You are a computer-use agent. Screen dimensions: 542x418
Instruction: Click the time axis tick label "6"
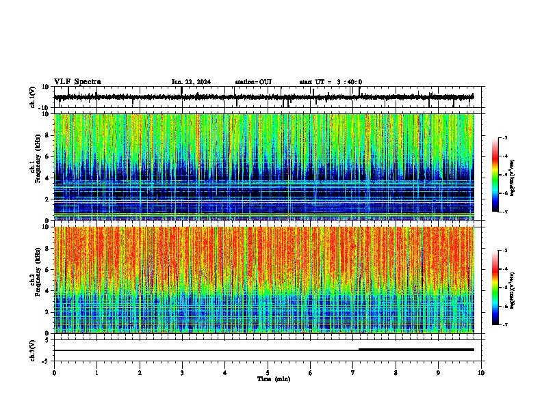(311, 373)
